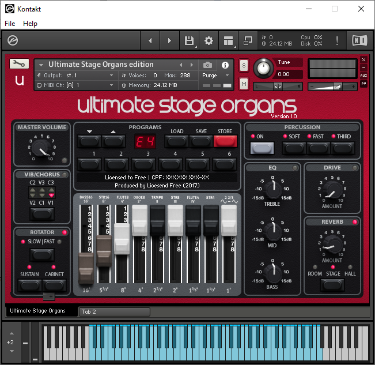The image size is (375, 365).
Task: Click the Master Volume knob
Action: [x=41, y=148]
